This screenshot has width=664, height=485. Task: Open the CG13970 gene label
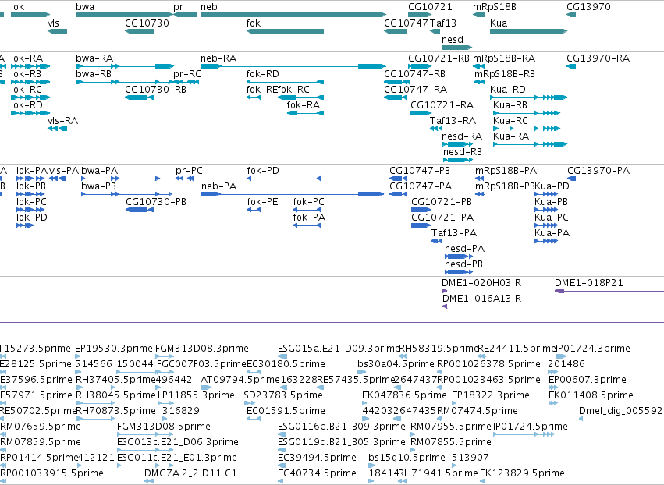pyautogui.click(x=588, y=7)
